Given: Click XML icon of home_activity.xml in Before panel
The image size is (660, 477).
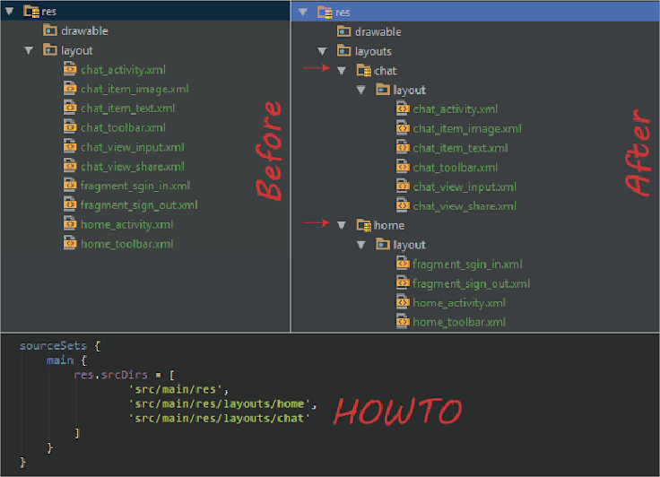Looking at the screenshot, I should pos(70,223).
